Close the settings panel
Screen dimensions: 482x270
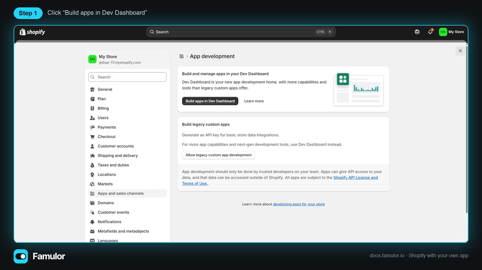click(460, 51)
